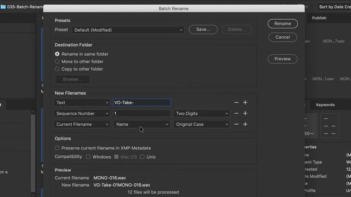Click the Browse button
Screen dimensions: 351x197
click(x=72, y=79)
